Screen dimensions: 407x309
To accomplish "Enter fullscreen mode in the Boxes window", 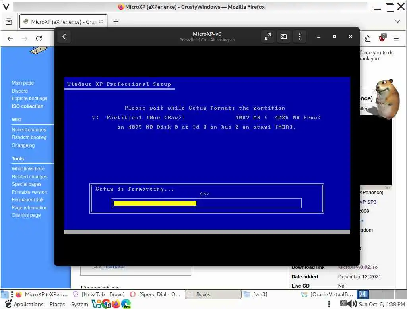I will (267, 37).
